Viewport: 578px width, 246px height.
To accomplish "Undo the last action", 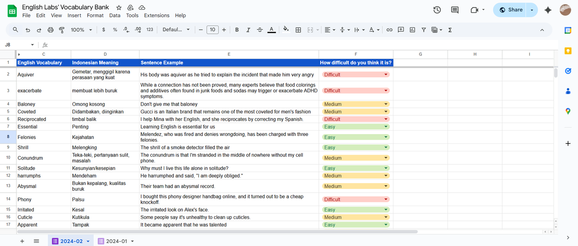I will point(27,30).
